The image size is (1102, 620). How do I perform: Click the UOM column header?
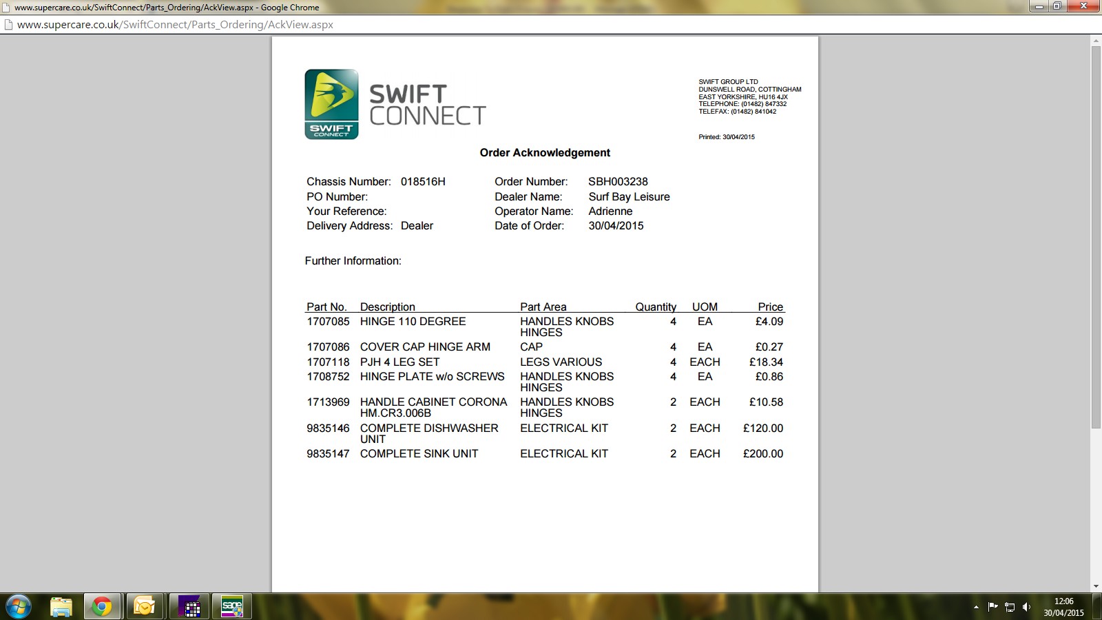point(705,307)
